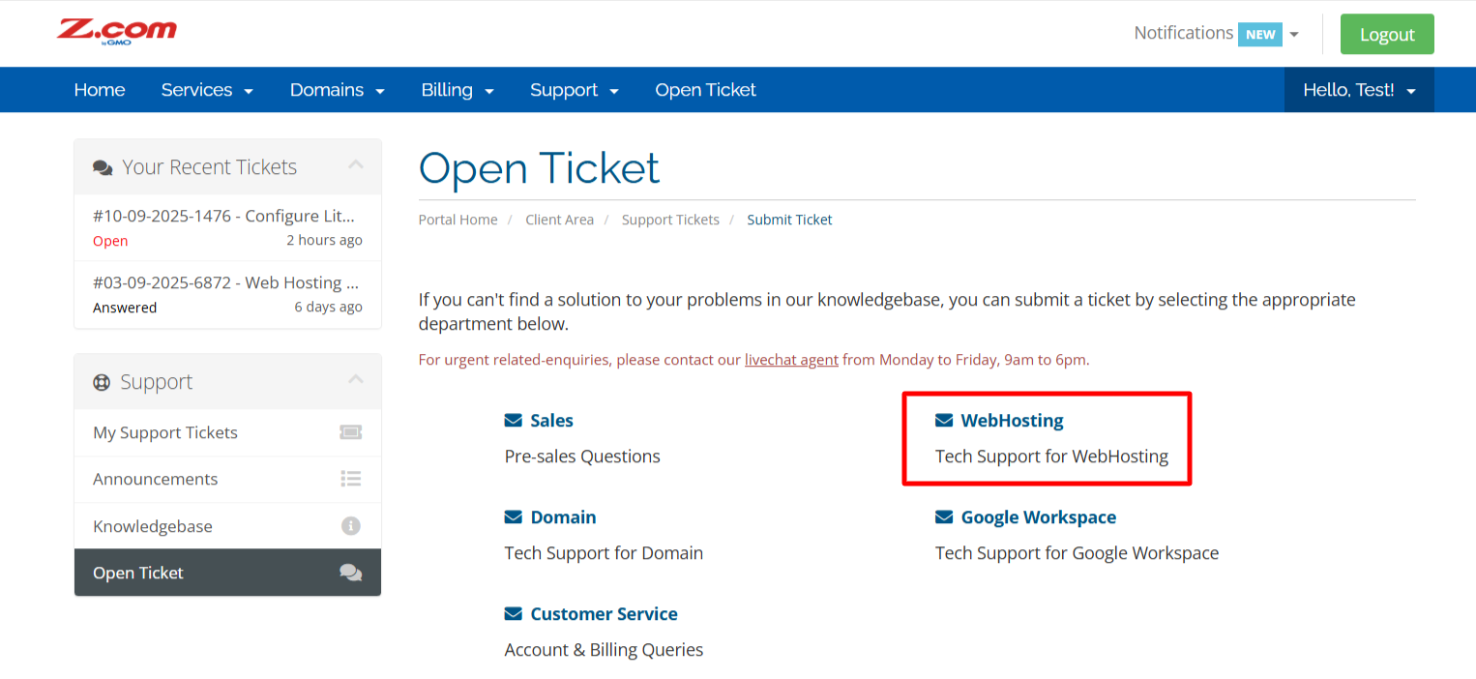Viewport: 1476px width, 679px height.
Task: Go to Support Tickets breadcrumb
Action: 670,220
